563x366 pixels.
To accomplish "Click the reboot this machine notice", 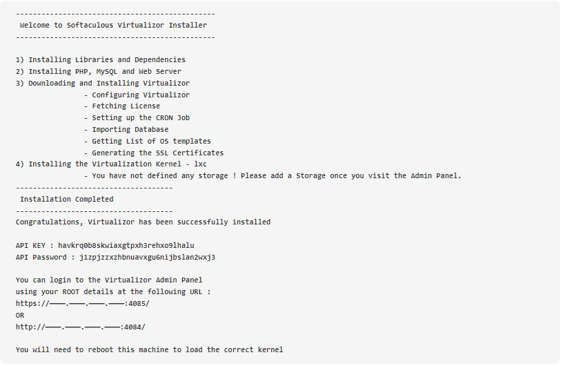I will pyautogui.click(x=149, y=350).
